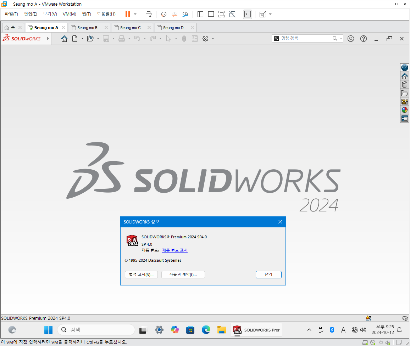
Task: Close SOLIDWORKS 정보 dialog with X
Action: 280,222
